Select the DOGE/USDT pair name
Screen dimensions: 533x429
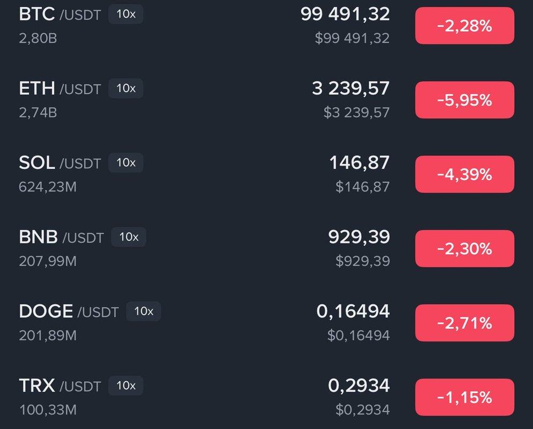pos(69,311)
